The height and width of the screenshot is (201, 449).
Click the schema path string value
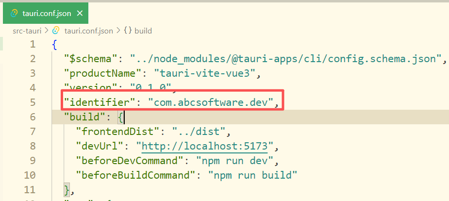tap(285, 59)
